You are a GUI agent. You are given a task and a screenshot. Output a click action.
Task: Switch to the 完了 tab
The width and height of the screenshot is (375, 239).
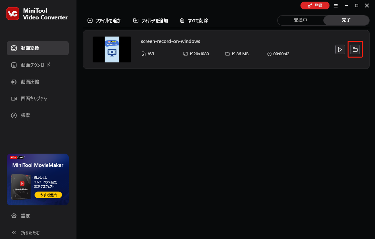tap(346, 20)
